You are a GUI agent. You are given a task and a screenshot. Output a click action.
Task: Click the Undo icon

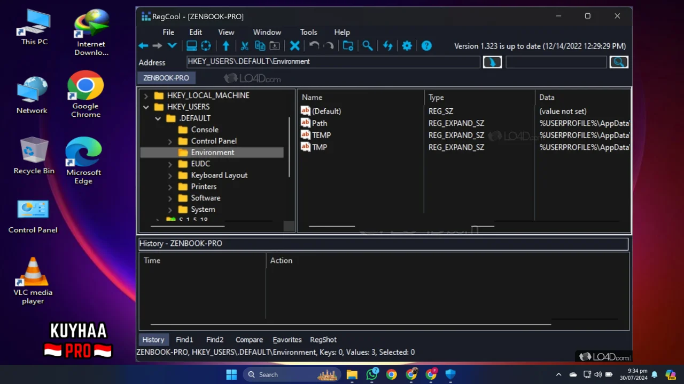314,46
